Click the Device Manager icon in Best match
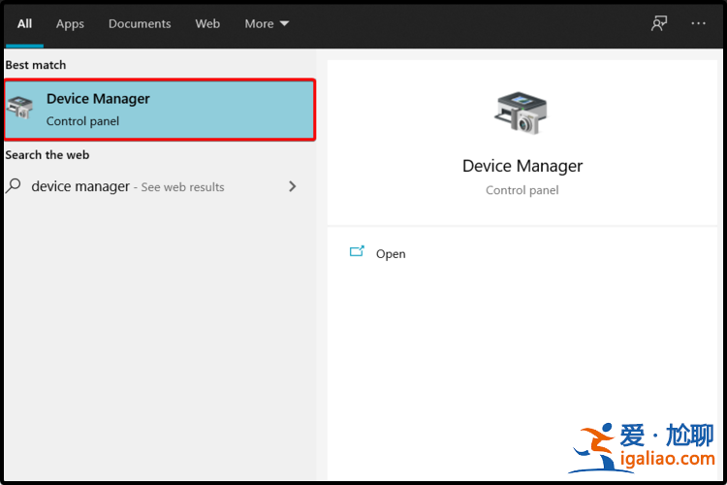This screenshot has height=485, width=727. tap(20, 110)
